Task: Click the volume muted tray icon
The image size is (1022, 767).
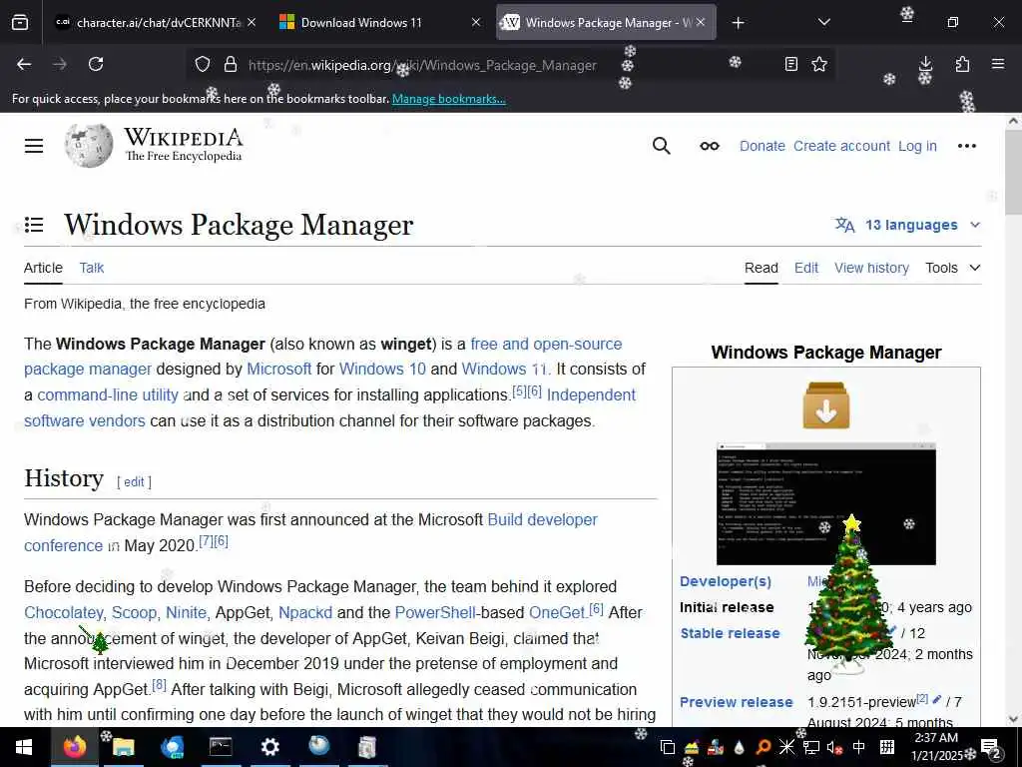Action: point(834,747)
